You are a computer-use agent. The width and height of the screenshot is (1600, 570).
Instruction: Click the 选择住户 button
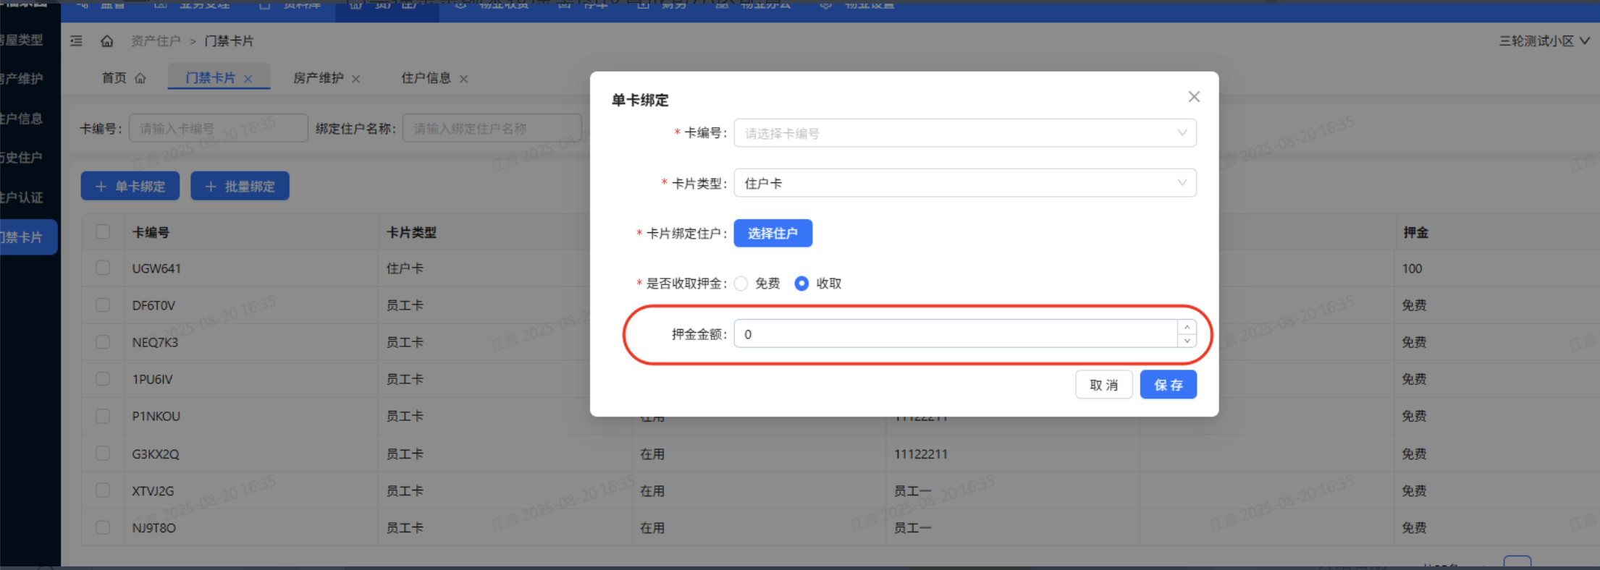pos(773,234)
